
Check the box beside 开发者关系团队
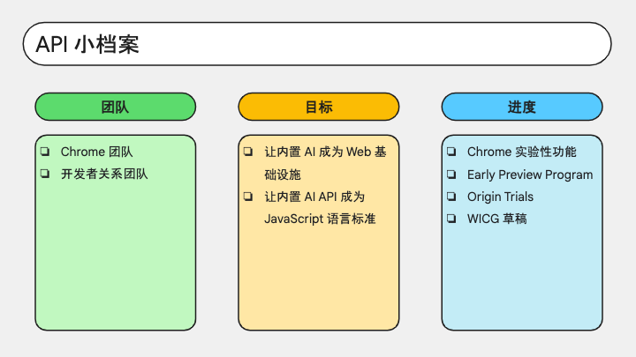pyautogui.click(x=45, y=174)
